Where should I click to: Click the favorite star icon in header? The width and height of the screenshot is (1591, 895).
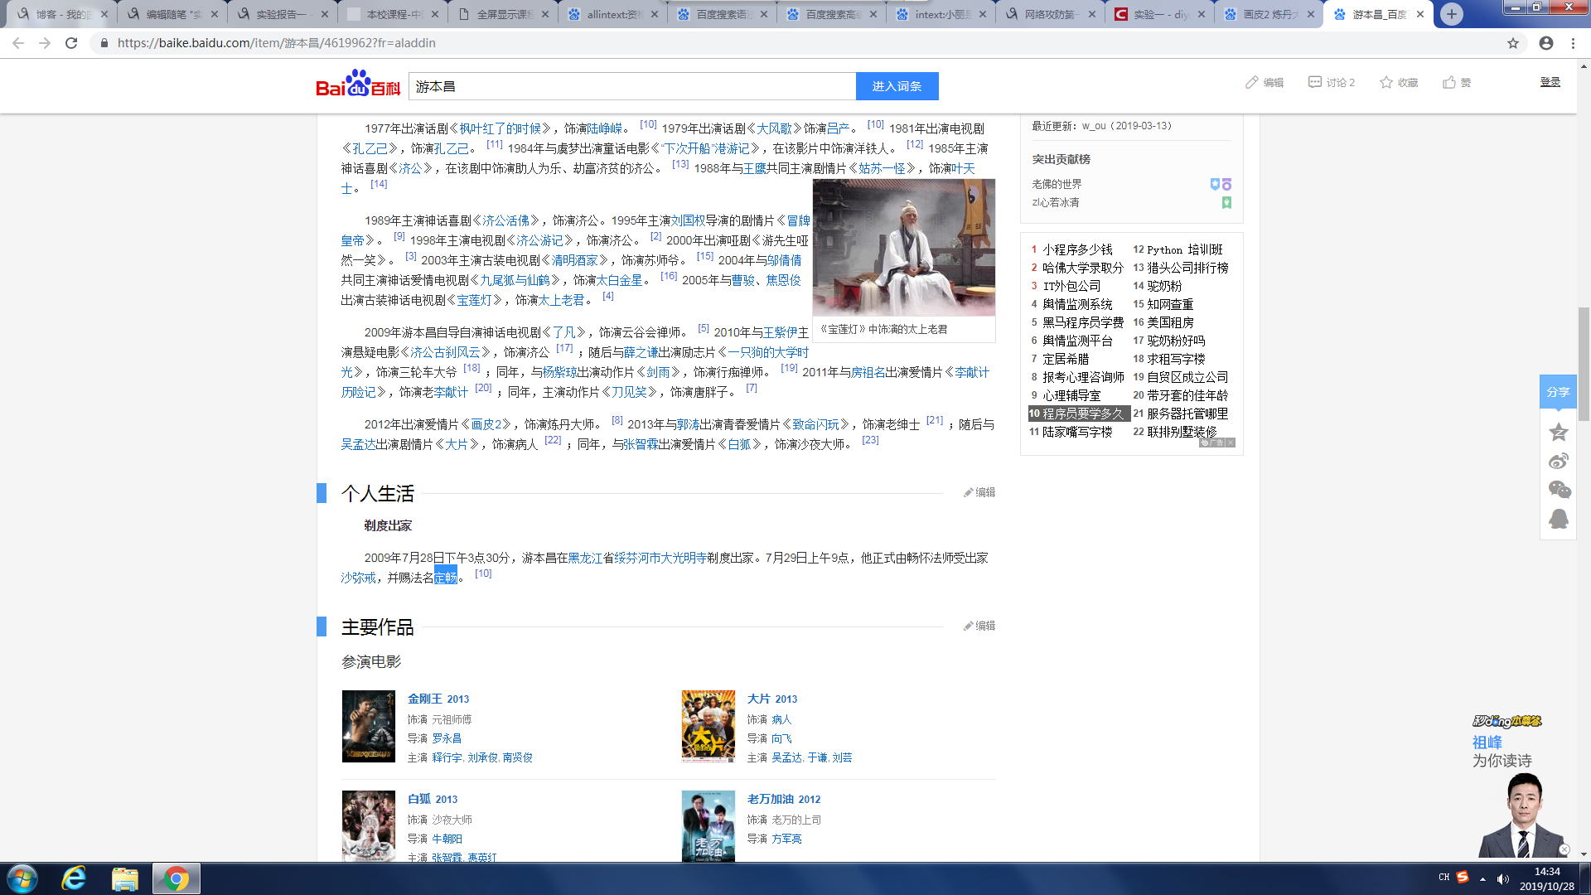click(1385, 82)
